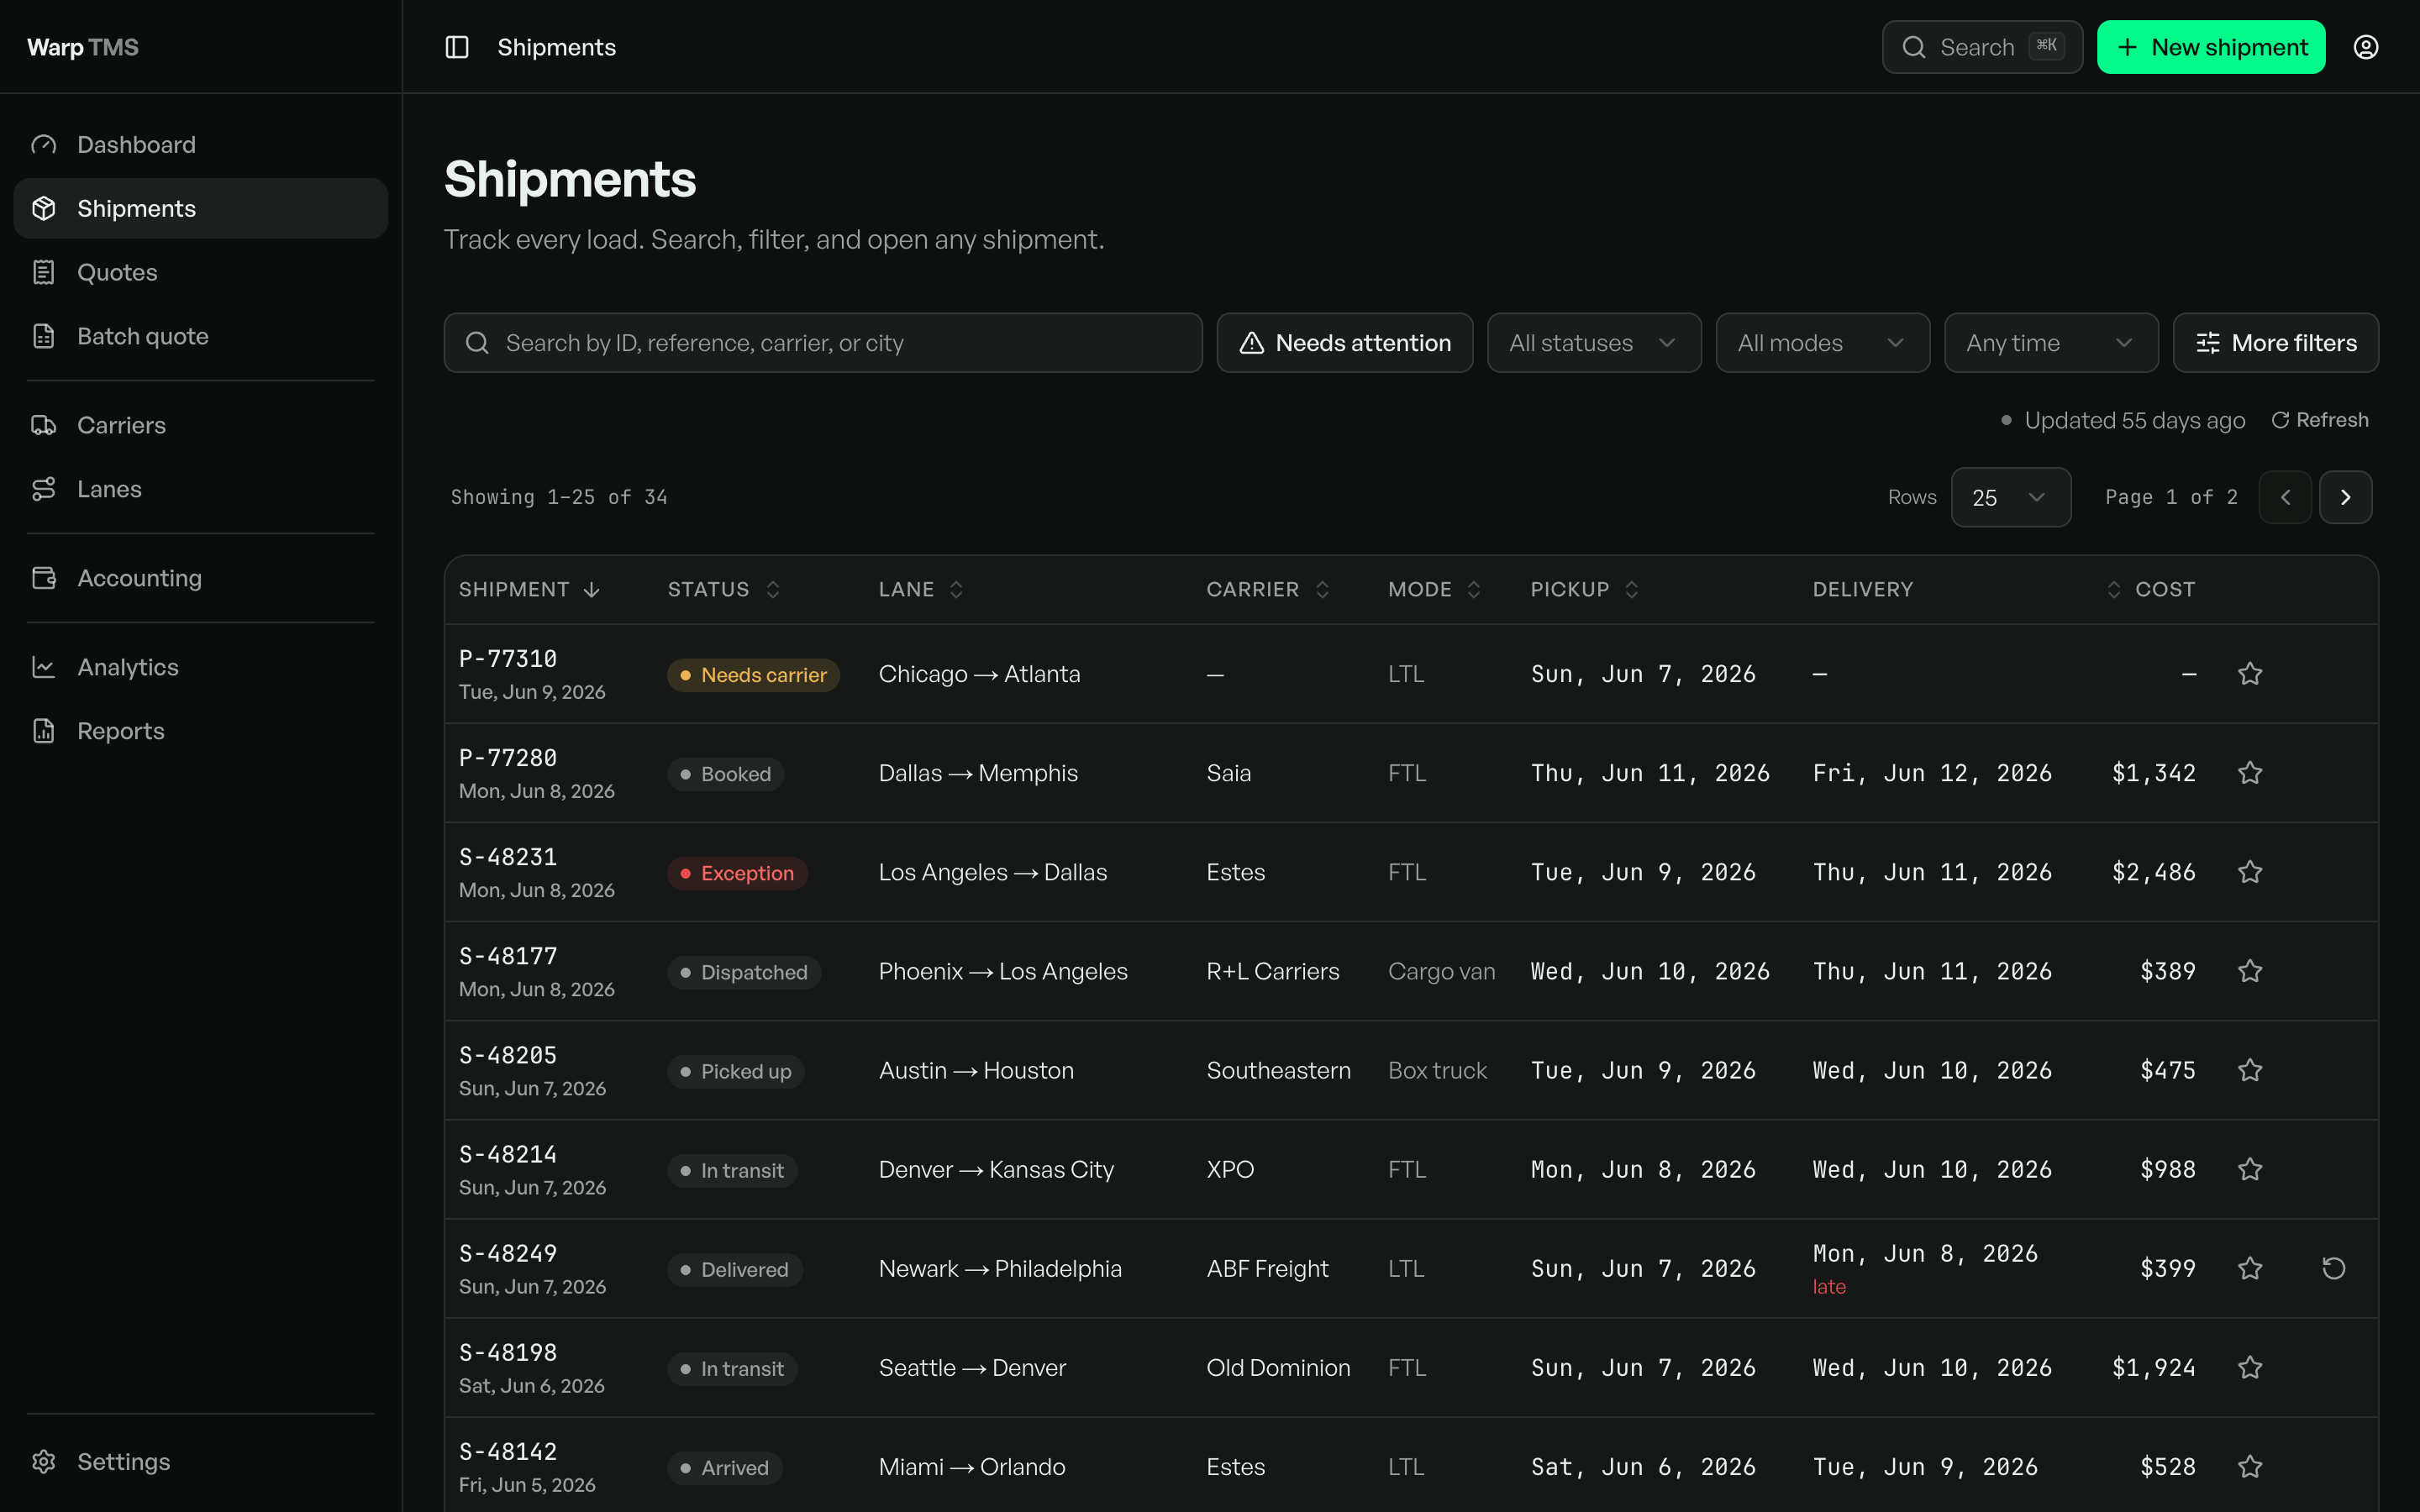Star shipment S-48205
This screenshot has width=2420, height=1512.
2250,1070
